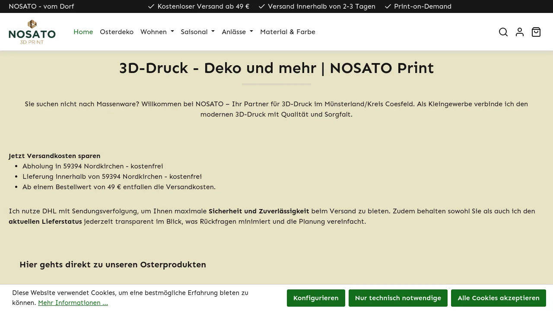Open the search magnifier icon
This screenshot has width=553, height=311.
pyautogui.click(x=503, y=32)
